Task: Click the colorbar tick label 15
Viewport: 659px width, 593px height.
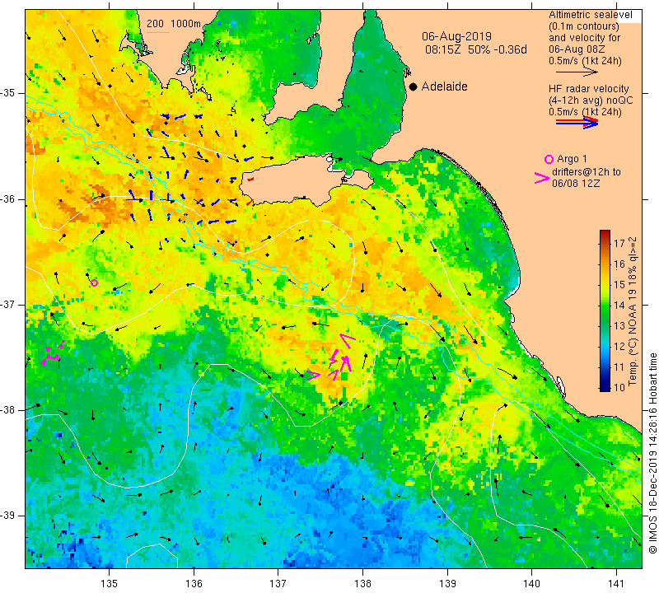Action: pyautogui.click(x=619, y=284)
